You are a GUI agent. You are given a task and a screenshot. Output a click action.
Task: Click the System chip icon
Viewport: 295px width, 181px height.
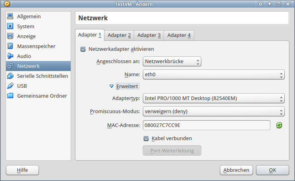[10, 27]
